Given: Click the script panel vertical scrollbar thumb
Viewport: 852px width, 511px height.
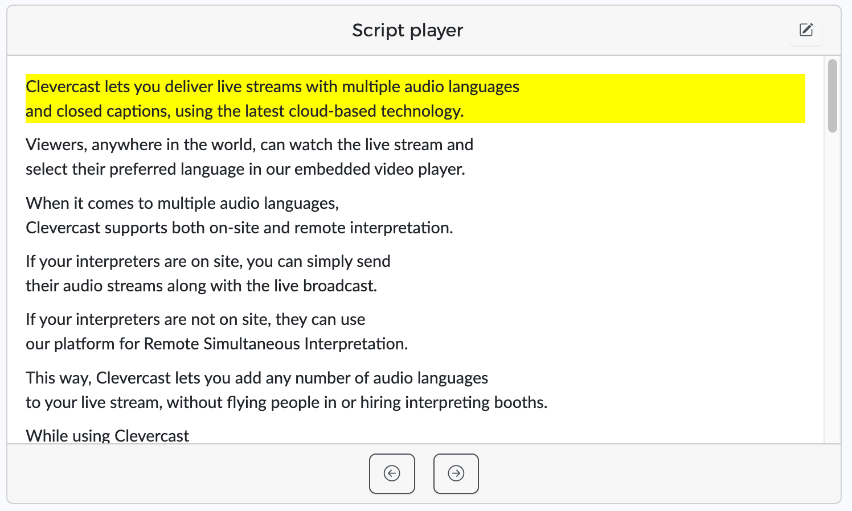Looking at the screenshot, I should click(x=833, y=96).
